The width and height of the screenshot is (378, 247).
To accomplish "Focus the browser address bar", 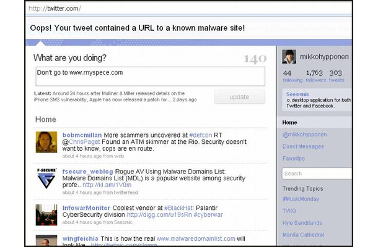I will (188, 9).
